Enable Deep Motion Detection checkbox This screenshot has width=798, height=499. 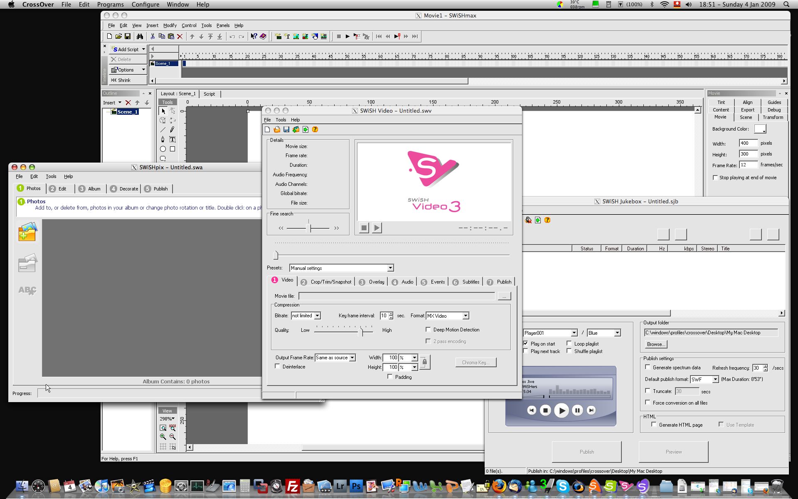tap(428, 330)
